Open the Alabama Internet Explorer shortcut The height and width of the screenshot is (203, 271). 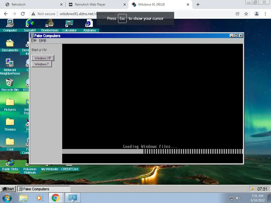coord(89,23)
